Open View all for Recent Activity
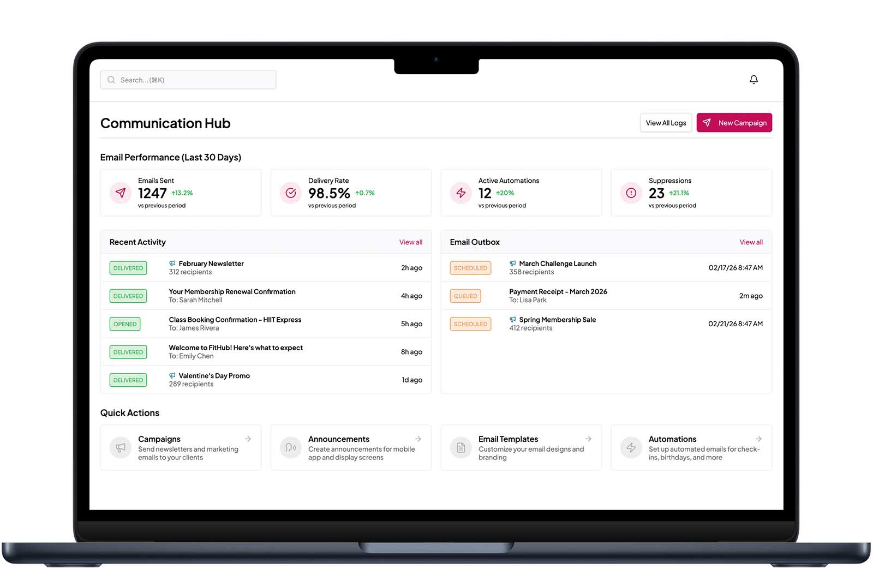Screen dimensions: 873x569 coord(410,242)
